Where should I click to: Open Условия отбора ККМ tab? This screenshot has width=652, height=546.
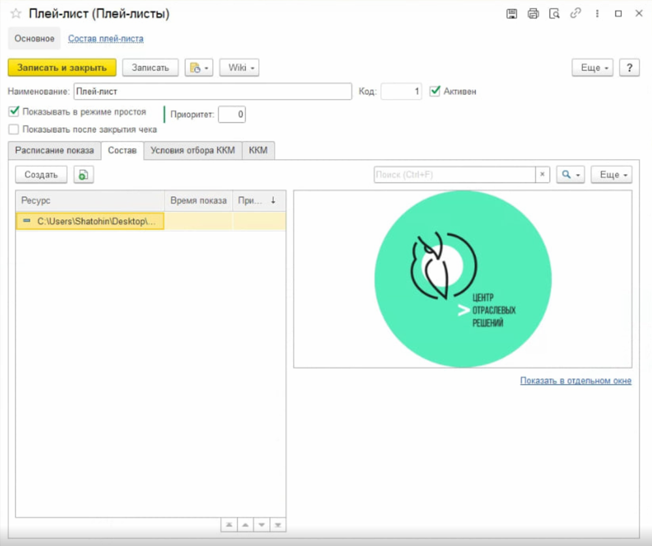193,151
